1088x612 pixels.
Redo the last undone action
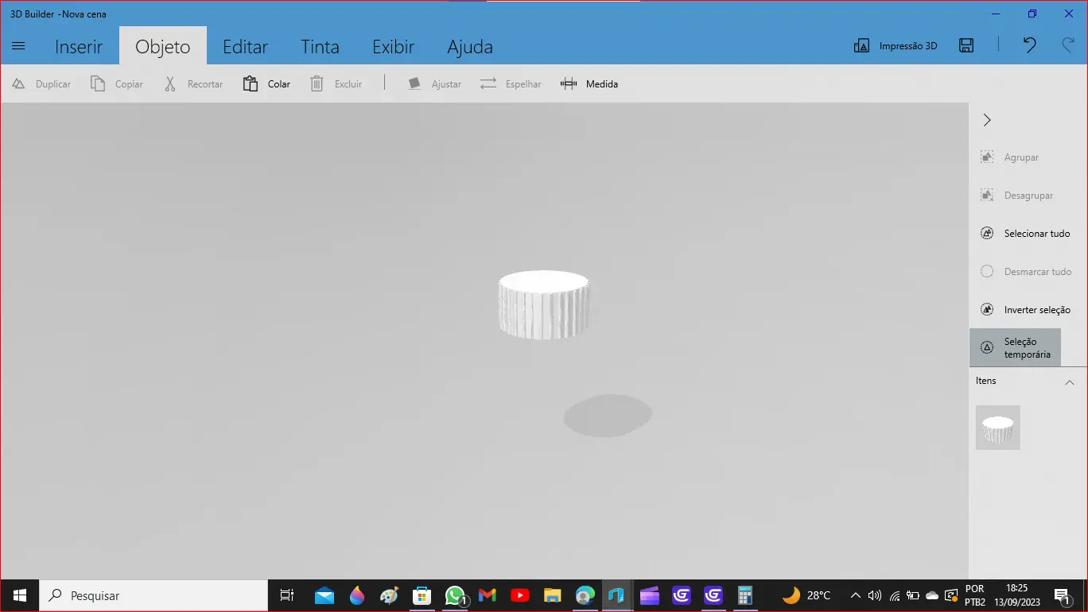click(1068, 45)
